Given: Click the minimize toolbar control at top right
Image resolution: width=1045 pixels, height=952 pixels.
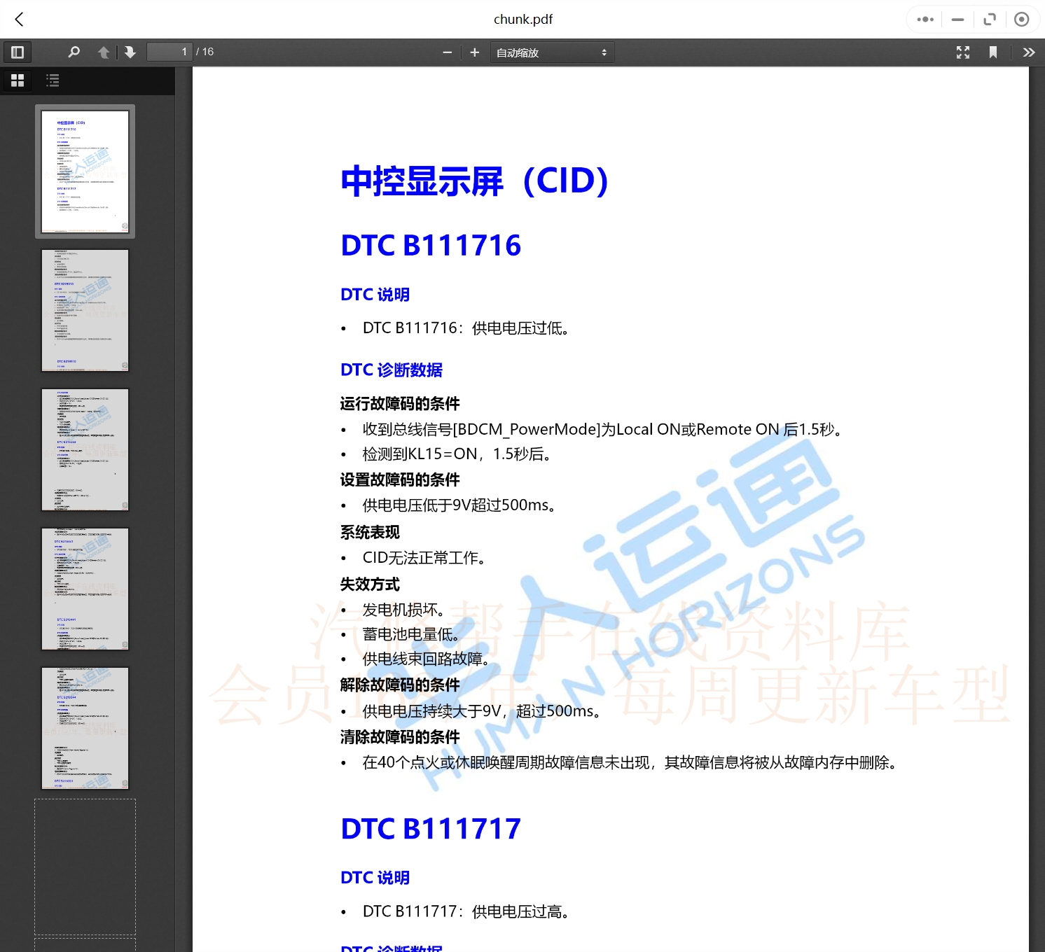Looking at the screenshot, I should point(957,19).
